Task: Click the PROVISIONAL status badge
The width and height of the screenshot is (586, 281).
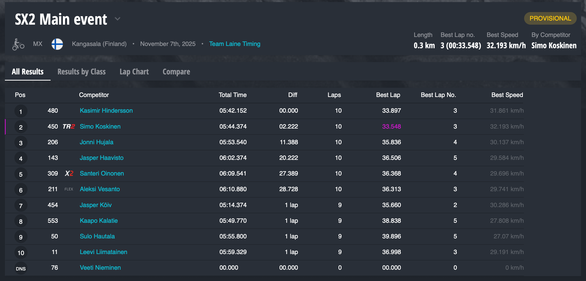Action: click(x=550, y=18)
